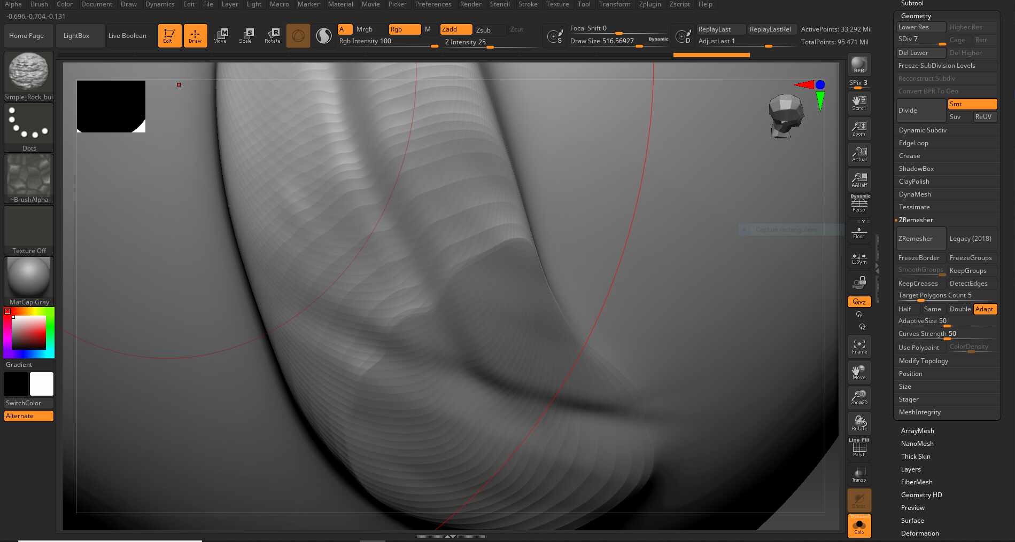Viewport: 1015px width, 542px height.
Task: Click the Frame view icon
Action: point(859,347)
